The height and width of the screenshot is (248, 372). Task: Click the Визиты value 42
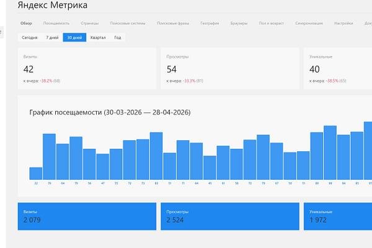29,69
